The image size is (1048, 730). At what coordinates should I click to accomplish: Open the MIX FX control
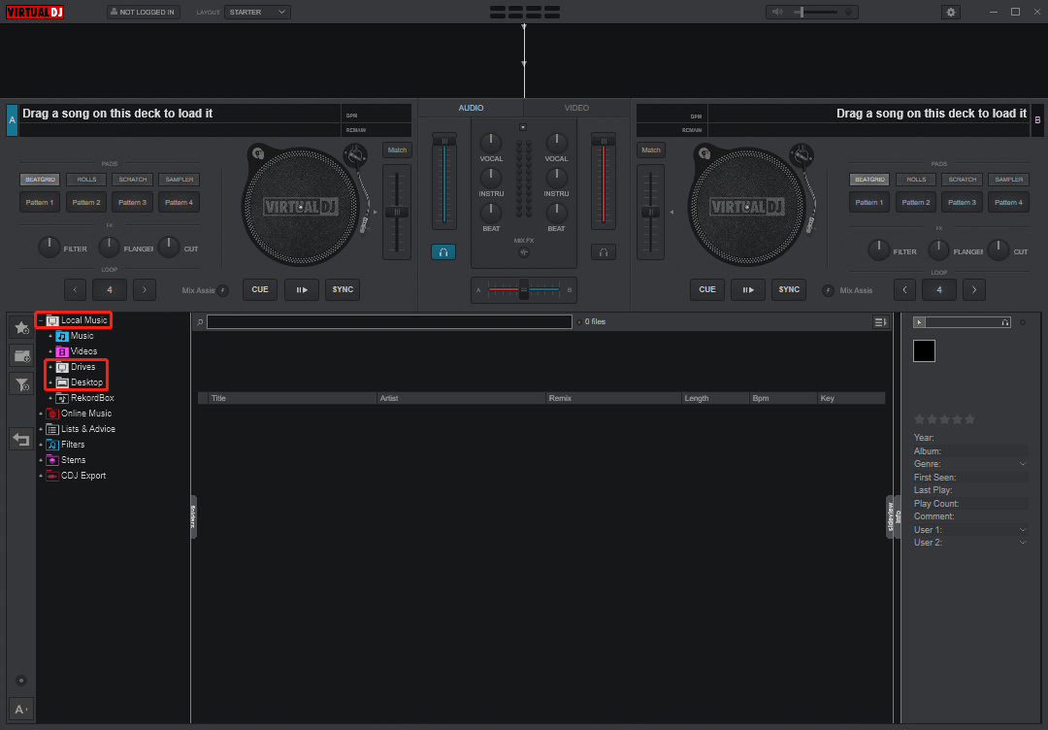coord(523,252)
